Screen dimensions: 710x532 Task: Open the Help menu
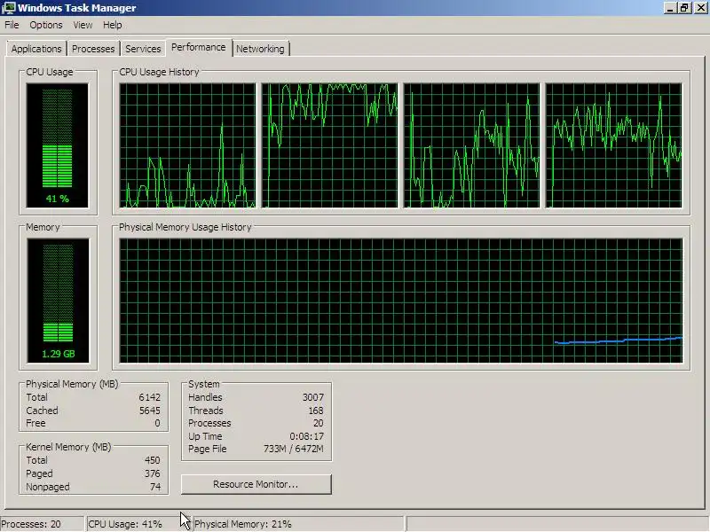(113, 25)
